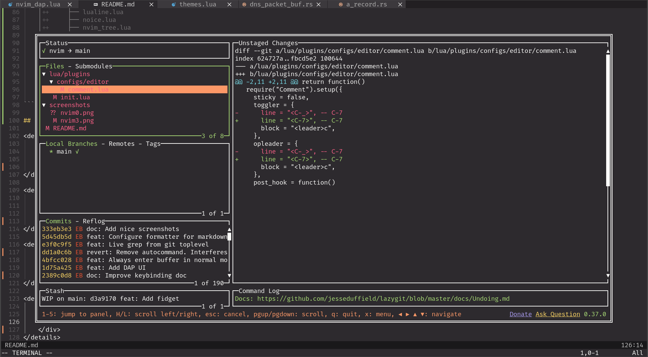Click the down navigate arrow in options bar
Viewport: 648px width, 357px height.
(422, 314)
